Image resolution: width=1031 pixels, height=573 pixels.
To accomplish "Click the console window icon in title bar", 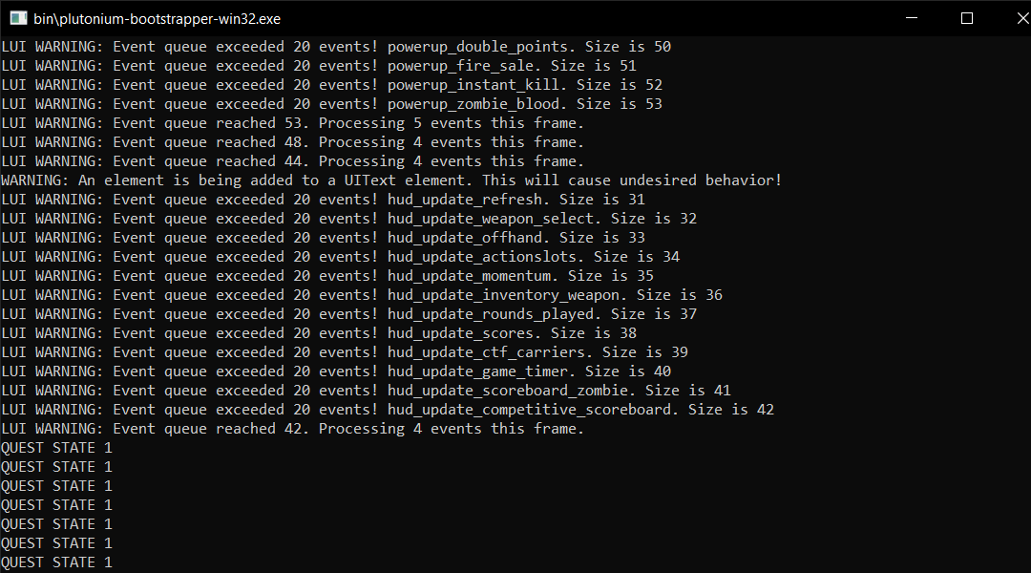I will tap(18, 18).
